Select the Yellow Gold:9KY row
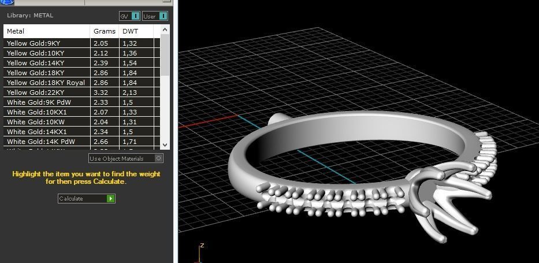The width and height of the screenshot is (539, 263). pos(82,43)
